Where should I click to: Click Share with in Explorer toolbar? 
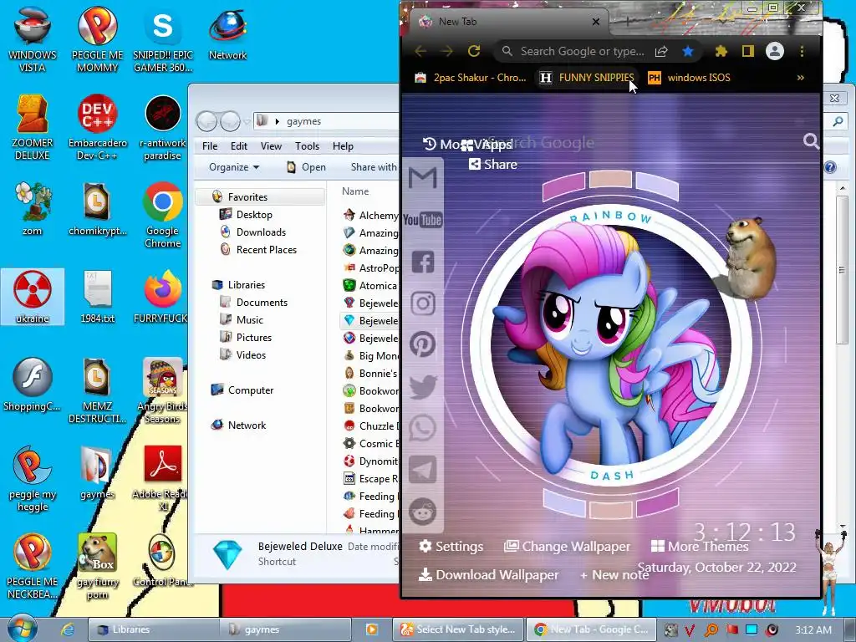pyautogui.click(x=374, y=167)
